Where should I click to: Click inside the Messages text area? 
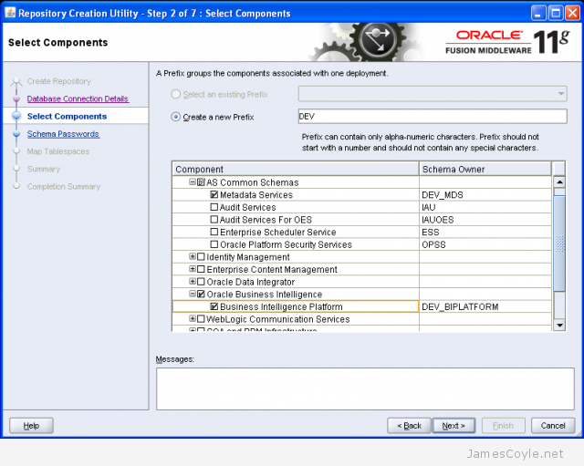click(365, 389)
